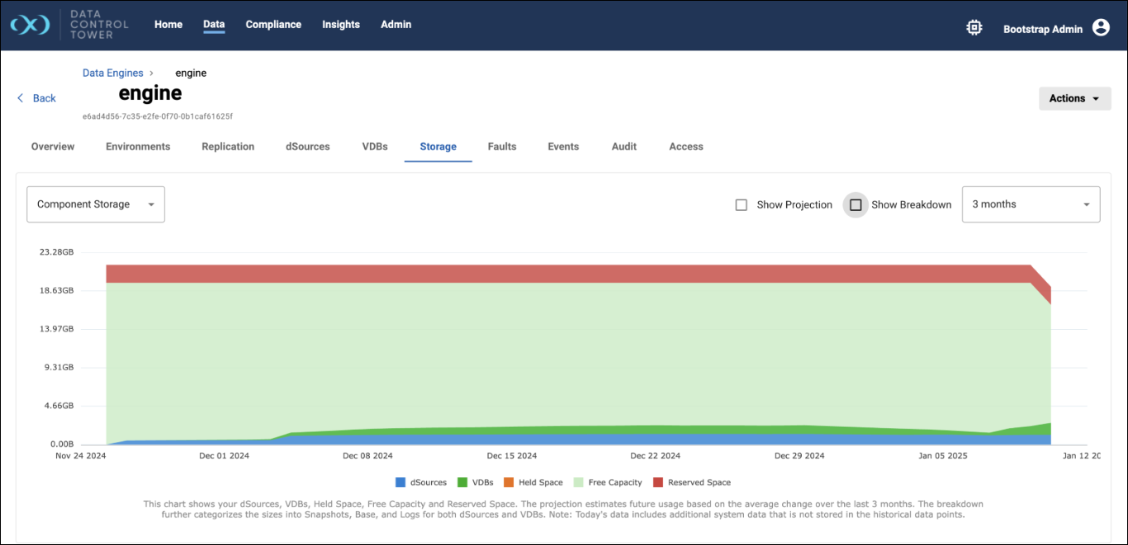This screenshot has width=1128, height=545.
Task: Enable the Show Projection checkbox
Action: (x=742, y=204)
